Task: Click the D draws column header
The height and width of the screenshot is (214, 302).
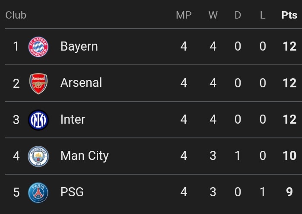Action: [238, 15]
